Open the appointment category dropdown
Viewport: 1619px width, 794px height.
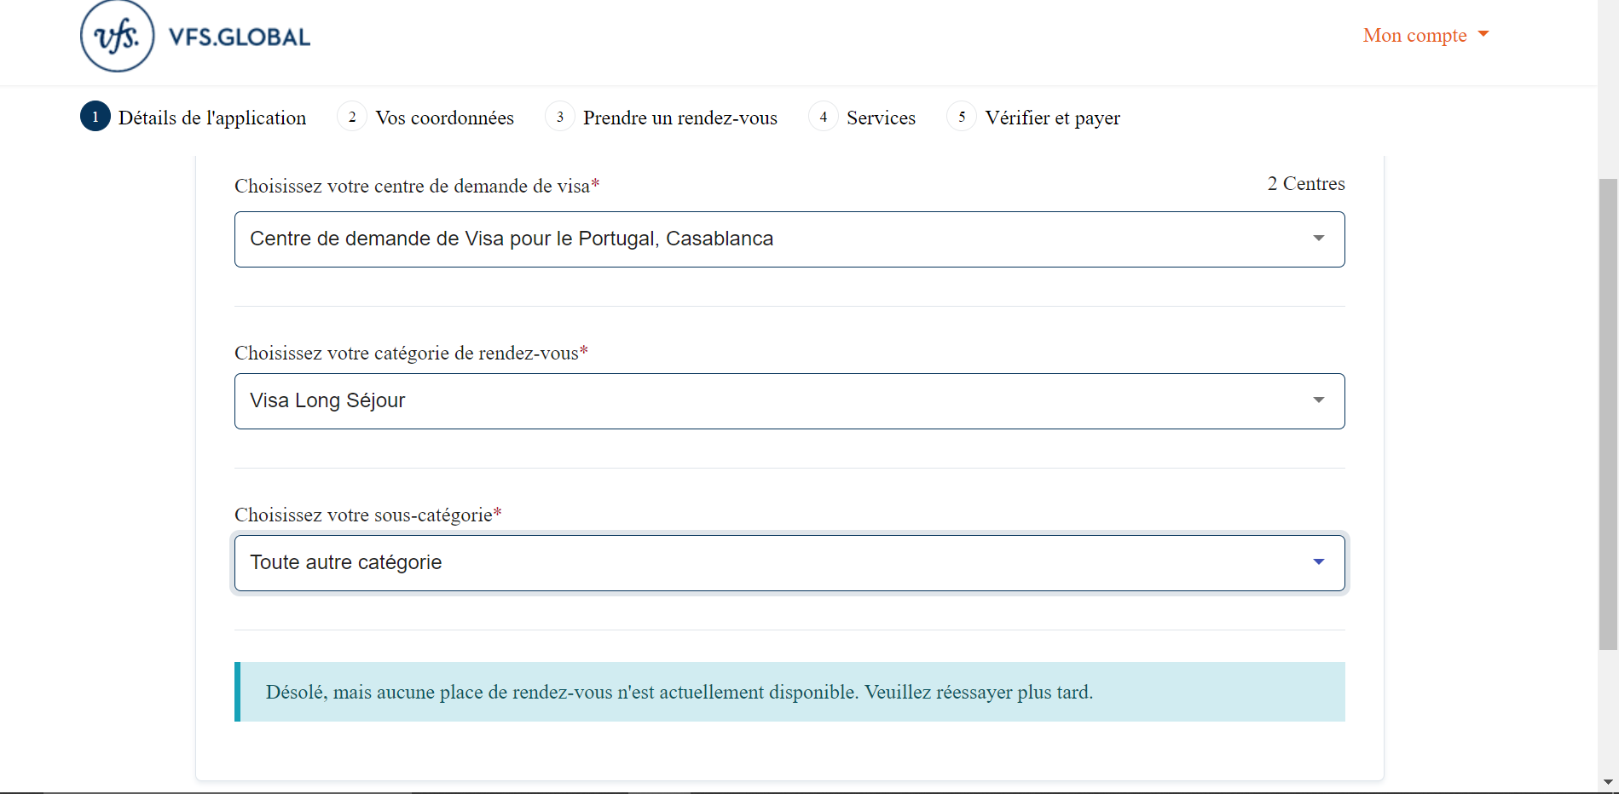click(789, 401)
